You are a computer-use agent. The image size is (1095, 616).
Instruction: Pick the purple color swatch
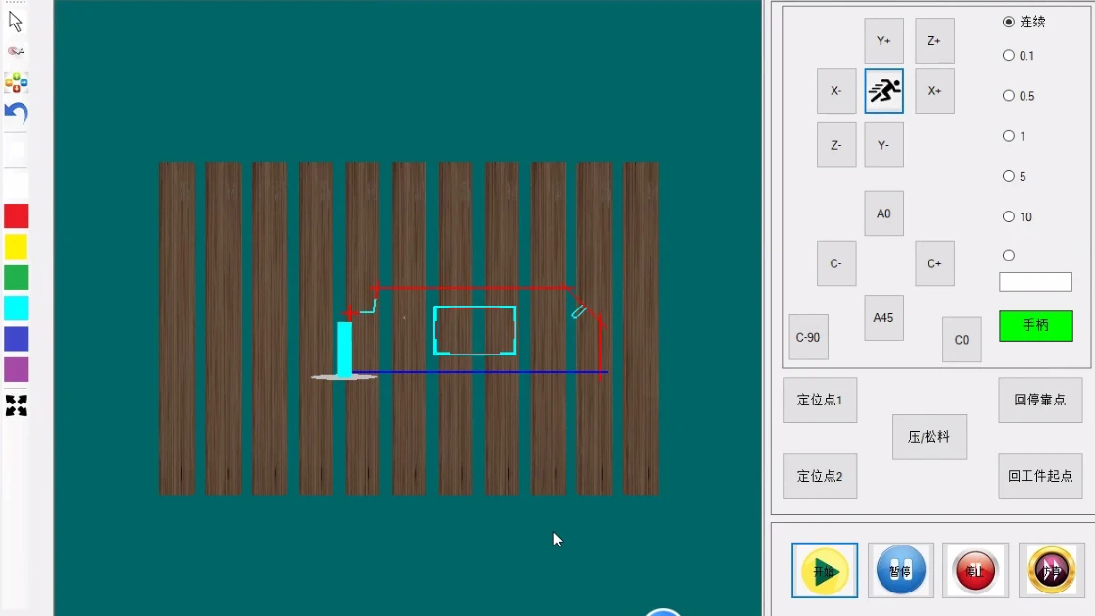(16, 370)
